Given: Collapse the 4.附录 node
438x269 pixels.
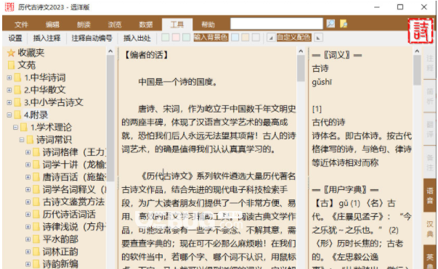Looking at the screenshot, I should pos(9,115).
